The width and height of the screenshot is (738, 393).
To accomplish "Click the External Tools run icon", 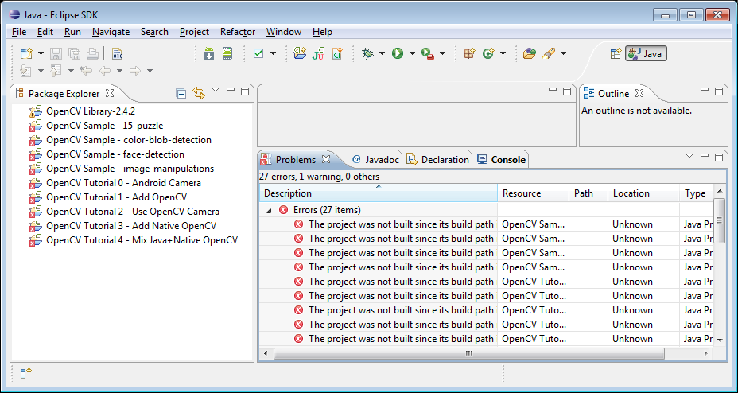I will point(427,53).
